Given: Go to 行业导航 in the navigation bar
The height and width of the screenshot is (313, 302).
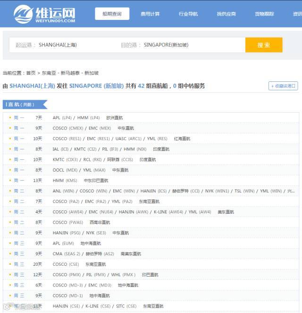Looking at the screenshot, I should pyautogui.click(x=188, y=14).
